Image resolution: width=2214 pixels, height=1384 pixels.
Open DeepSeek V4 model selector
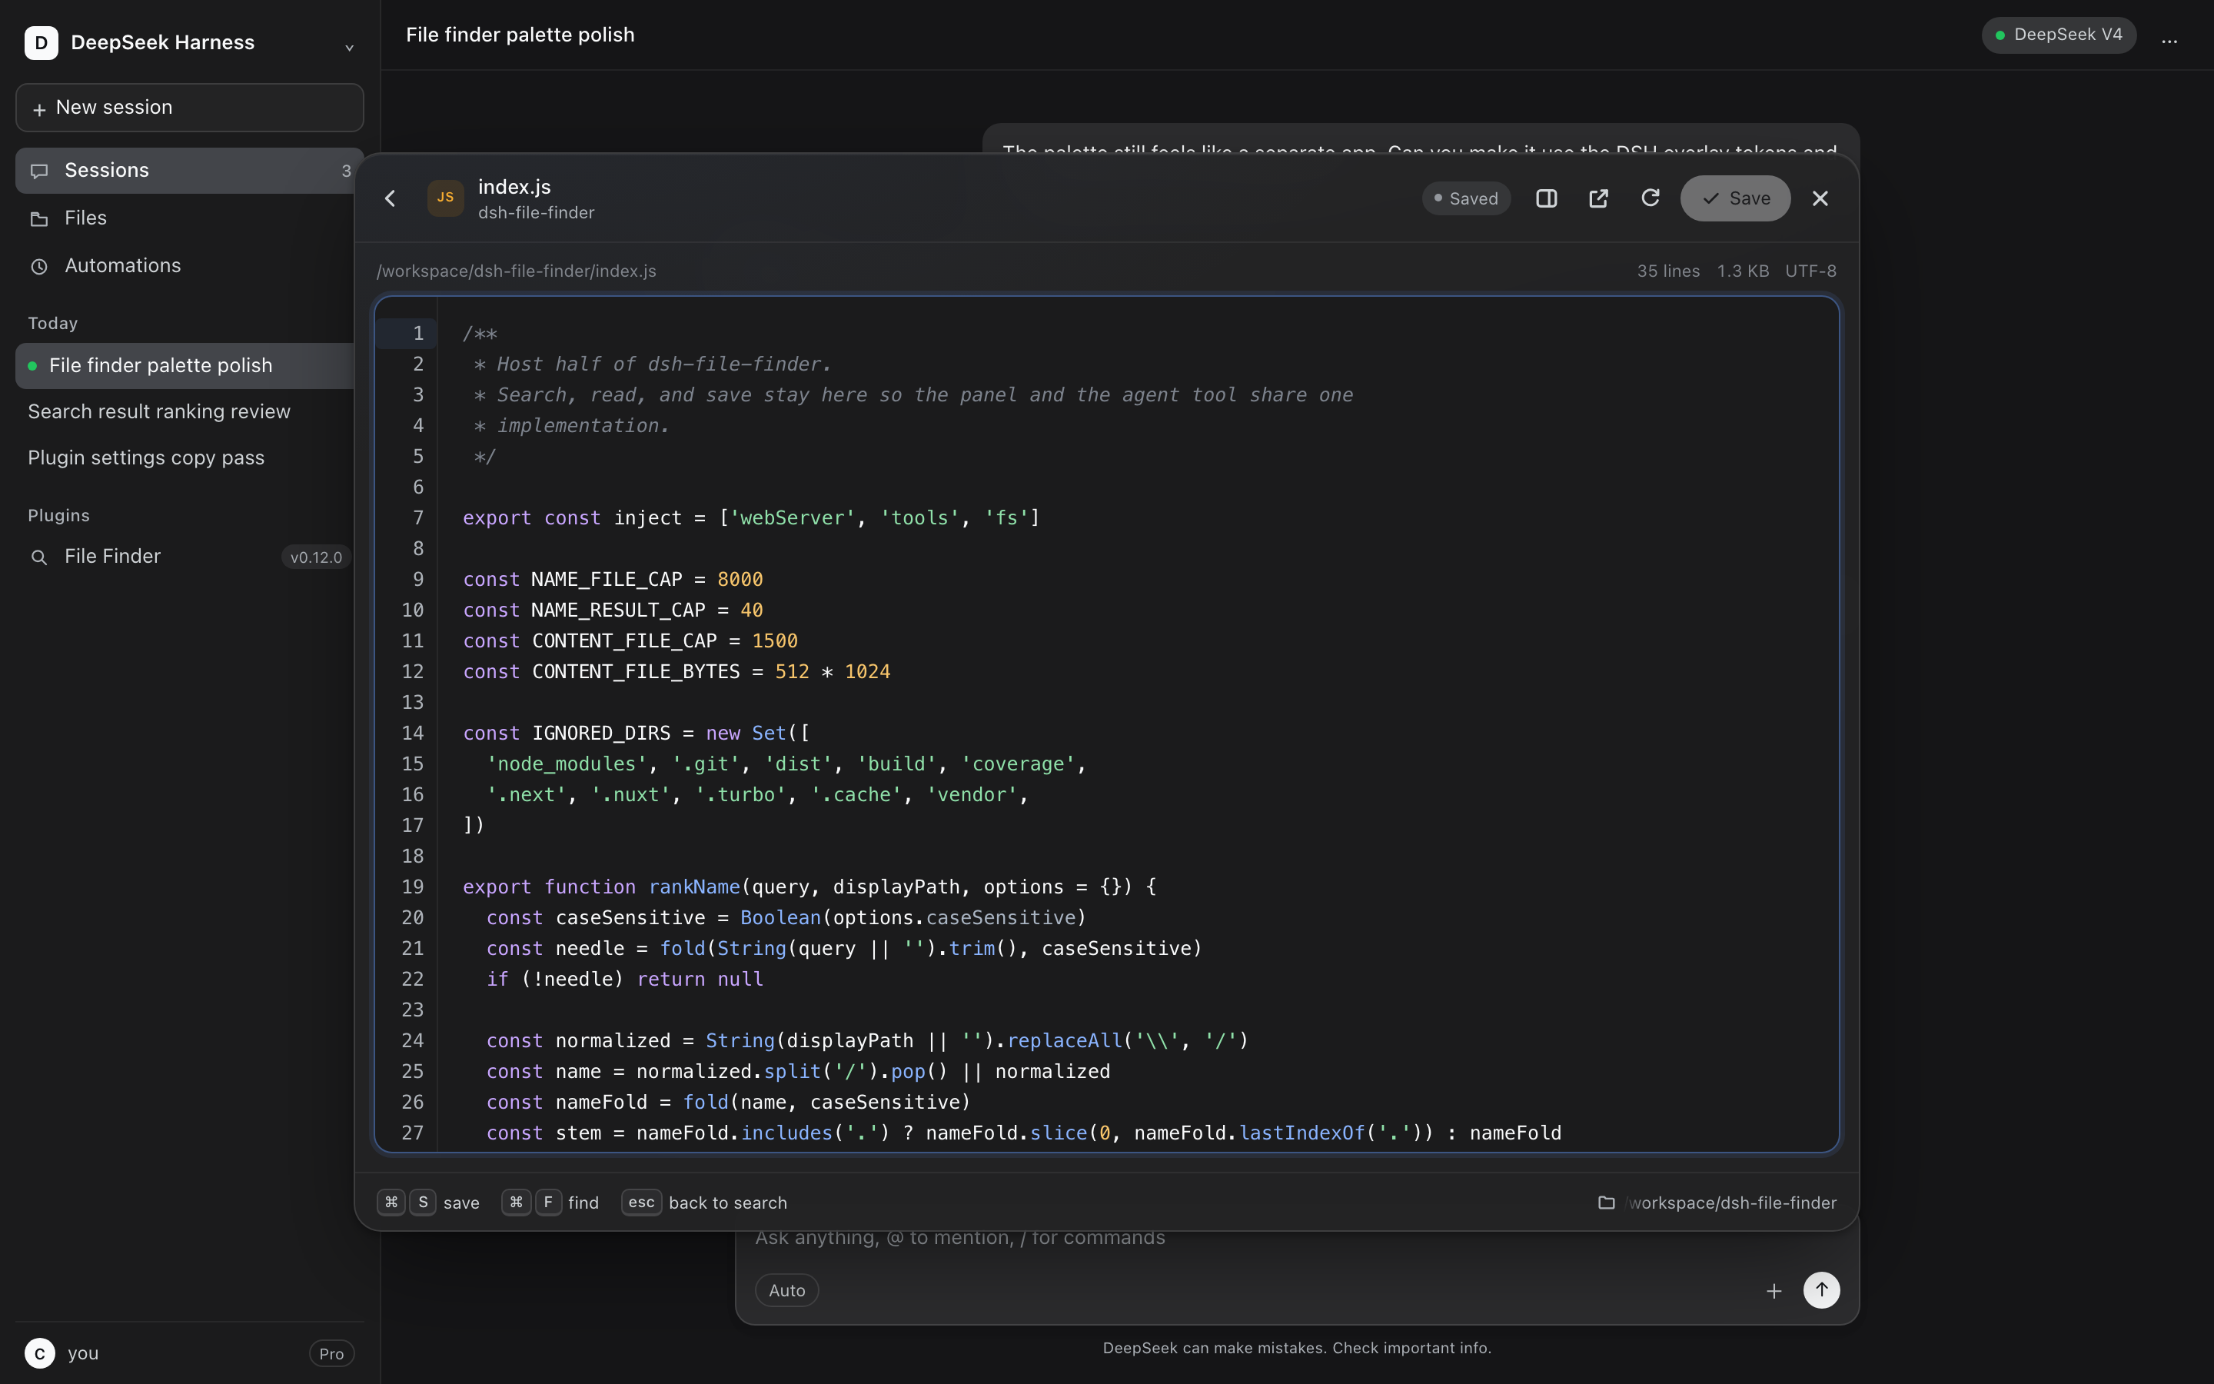pyautogui.click(x=2059, y=35)
